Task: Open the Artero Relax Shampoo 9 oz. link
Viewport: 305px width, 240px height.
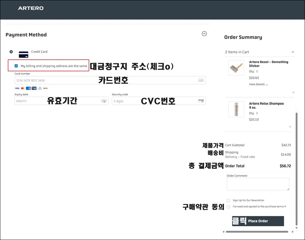Action: pyautogui.click(x=266, y=106)
